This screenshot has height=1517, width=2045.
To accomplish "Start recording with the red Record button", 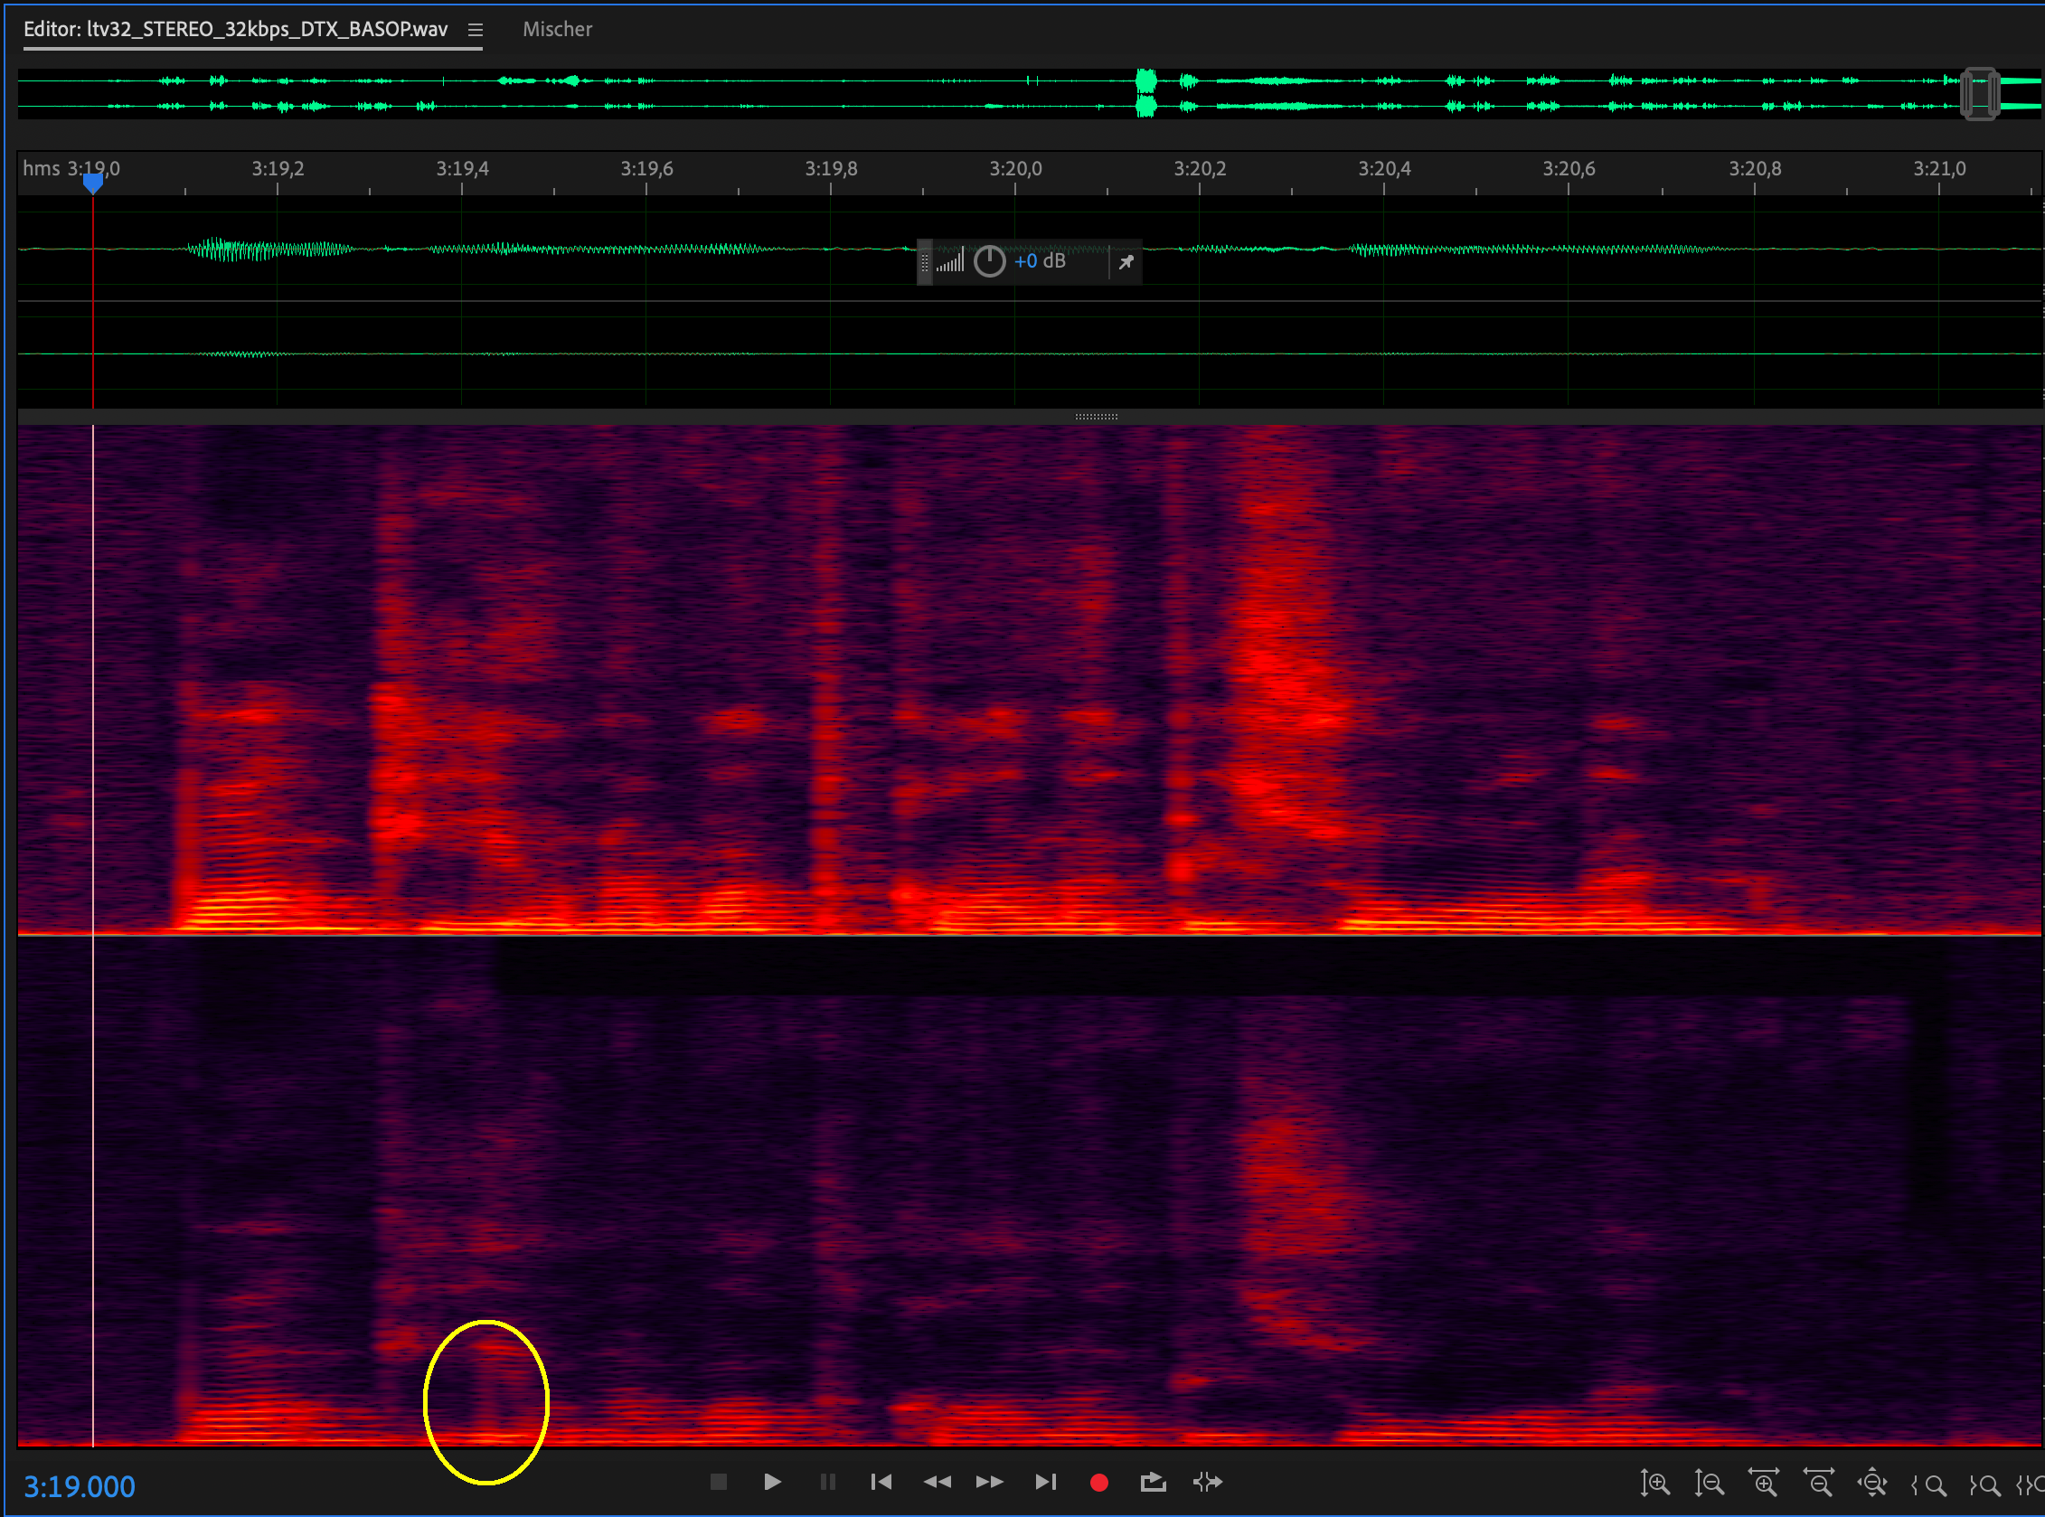I will coord(1098,1482).
